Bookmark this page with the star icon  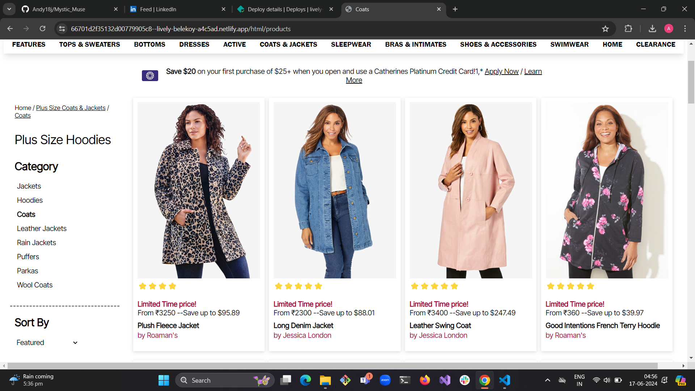pos(605,29)
